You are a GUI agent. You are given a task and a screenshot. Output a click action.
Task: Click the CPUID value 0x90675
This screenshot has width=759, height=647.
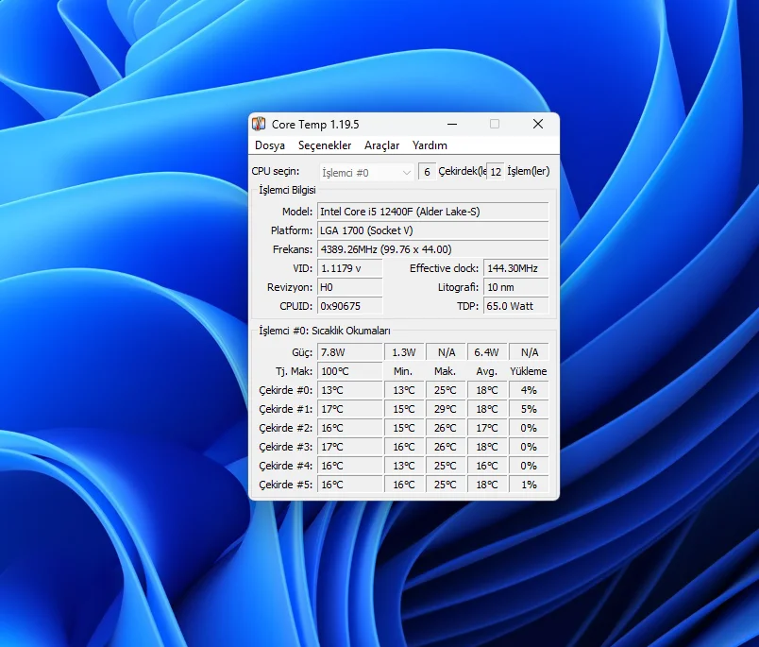(350, 306)
